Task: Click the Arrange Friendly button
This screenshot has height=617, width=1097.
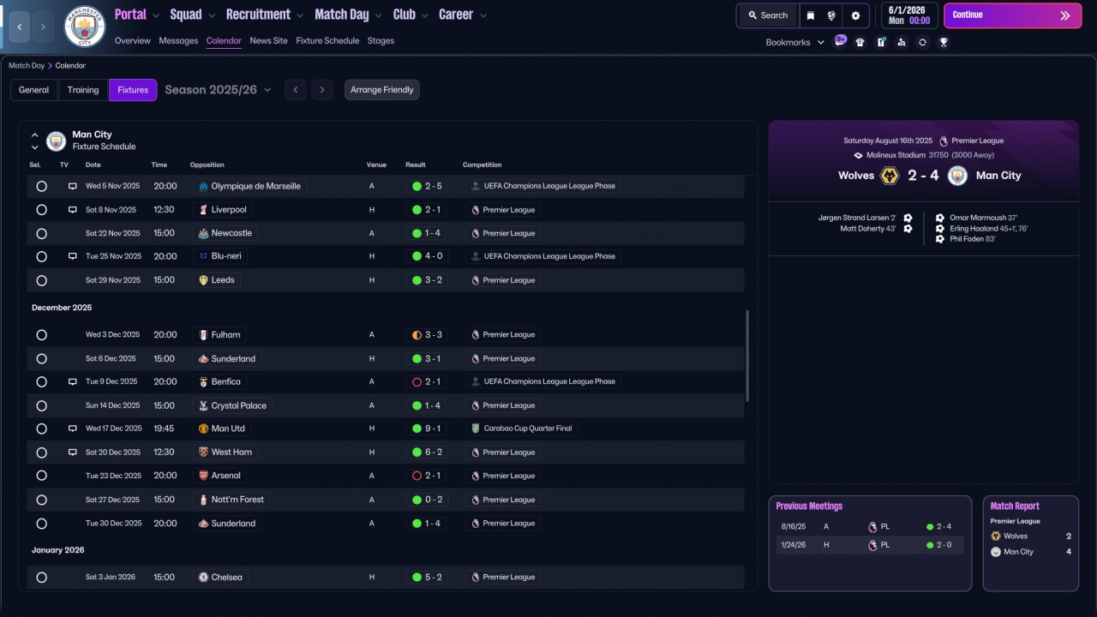Action: 382,90
